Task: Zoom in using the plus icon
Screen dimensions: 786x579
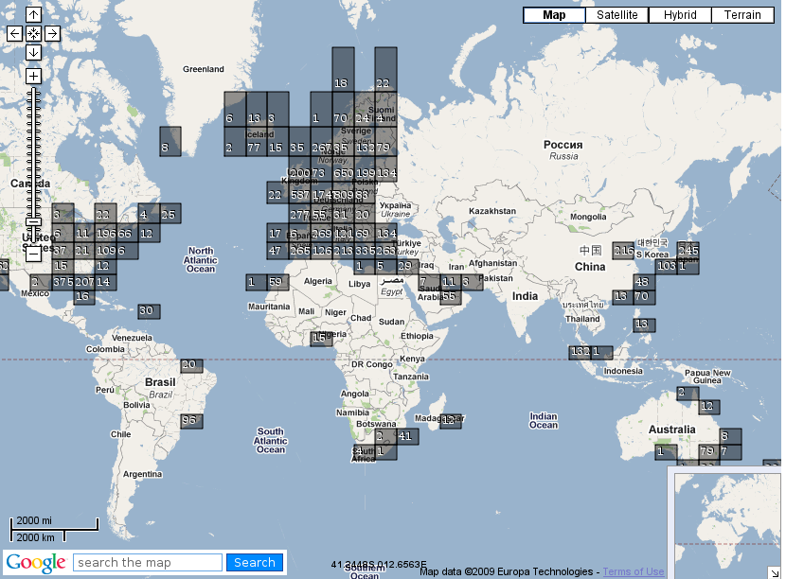Action: (x=35, y=74)
